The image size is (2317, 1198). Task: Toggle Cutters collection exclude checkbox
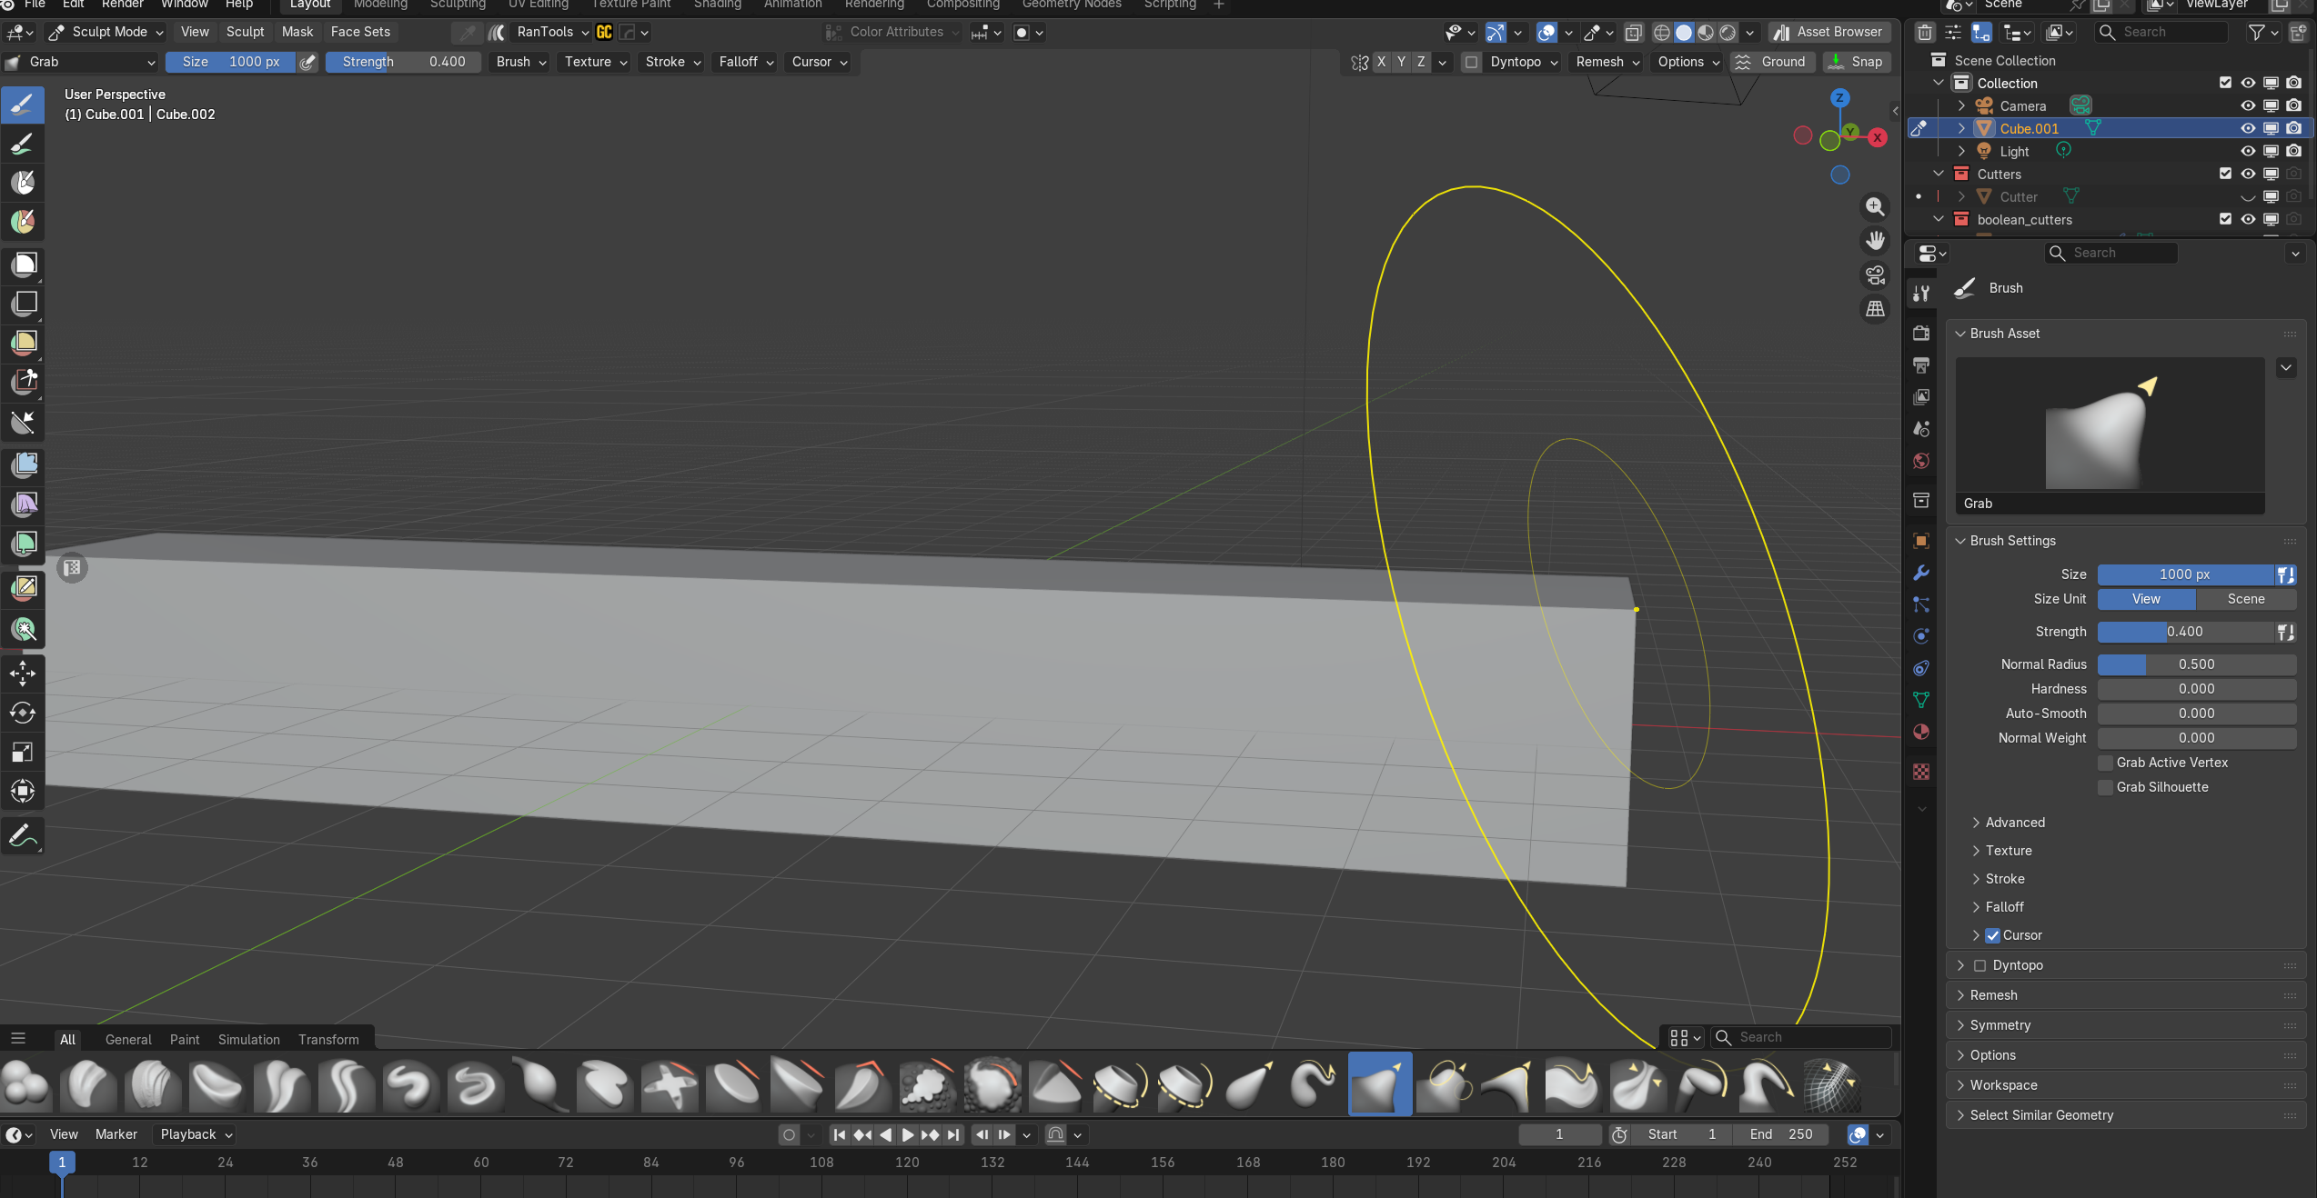coord(2225,174)
